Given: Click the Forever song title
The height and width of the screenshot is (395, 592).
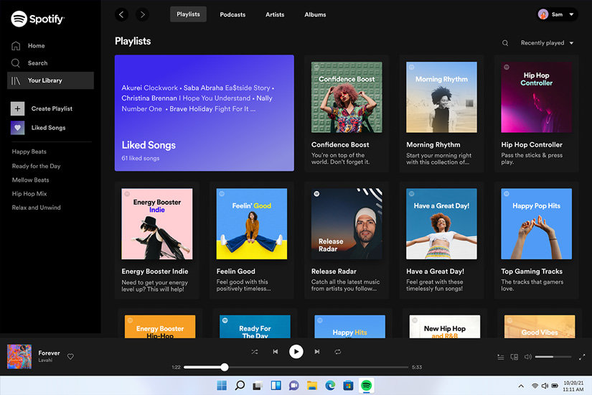Looking at the screenshot, I should pos(49,353).
